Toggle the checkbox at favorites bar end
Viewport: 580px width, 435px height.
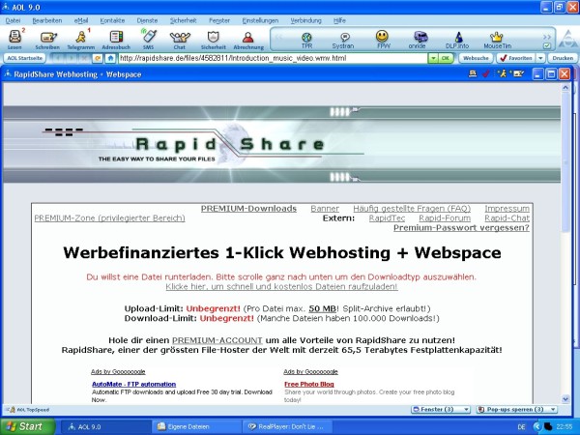click(x=547, y=45)
